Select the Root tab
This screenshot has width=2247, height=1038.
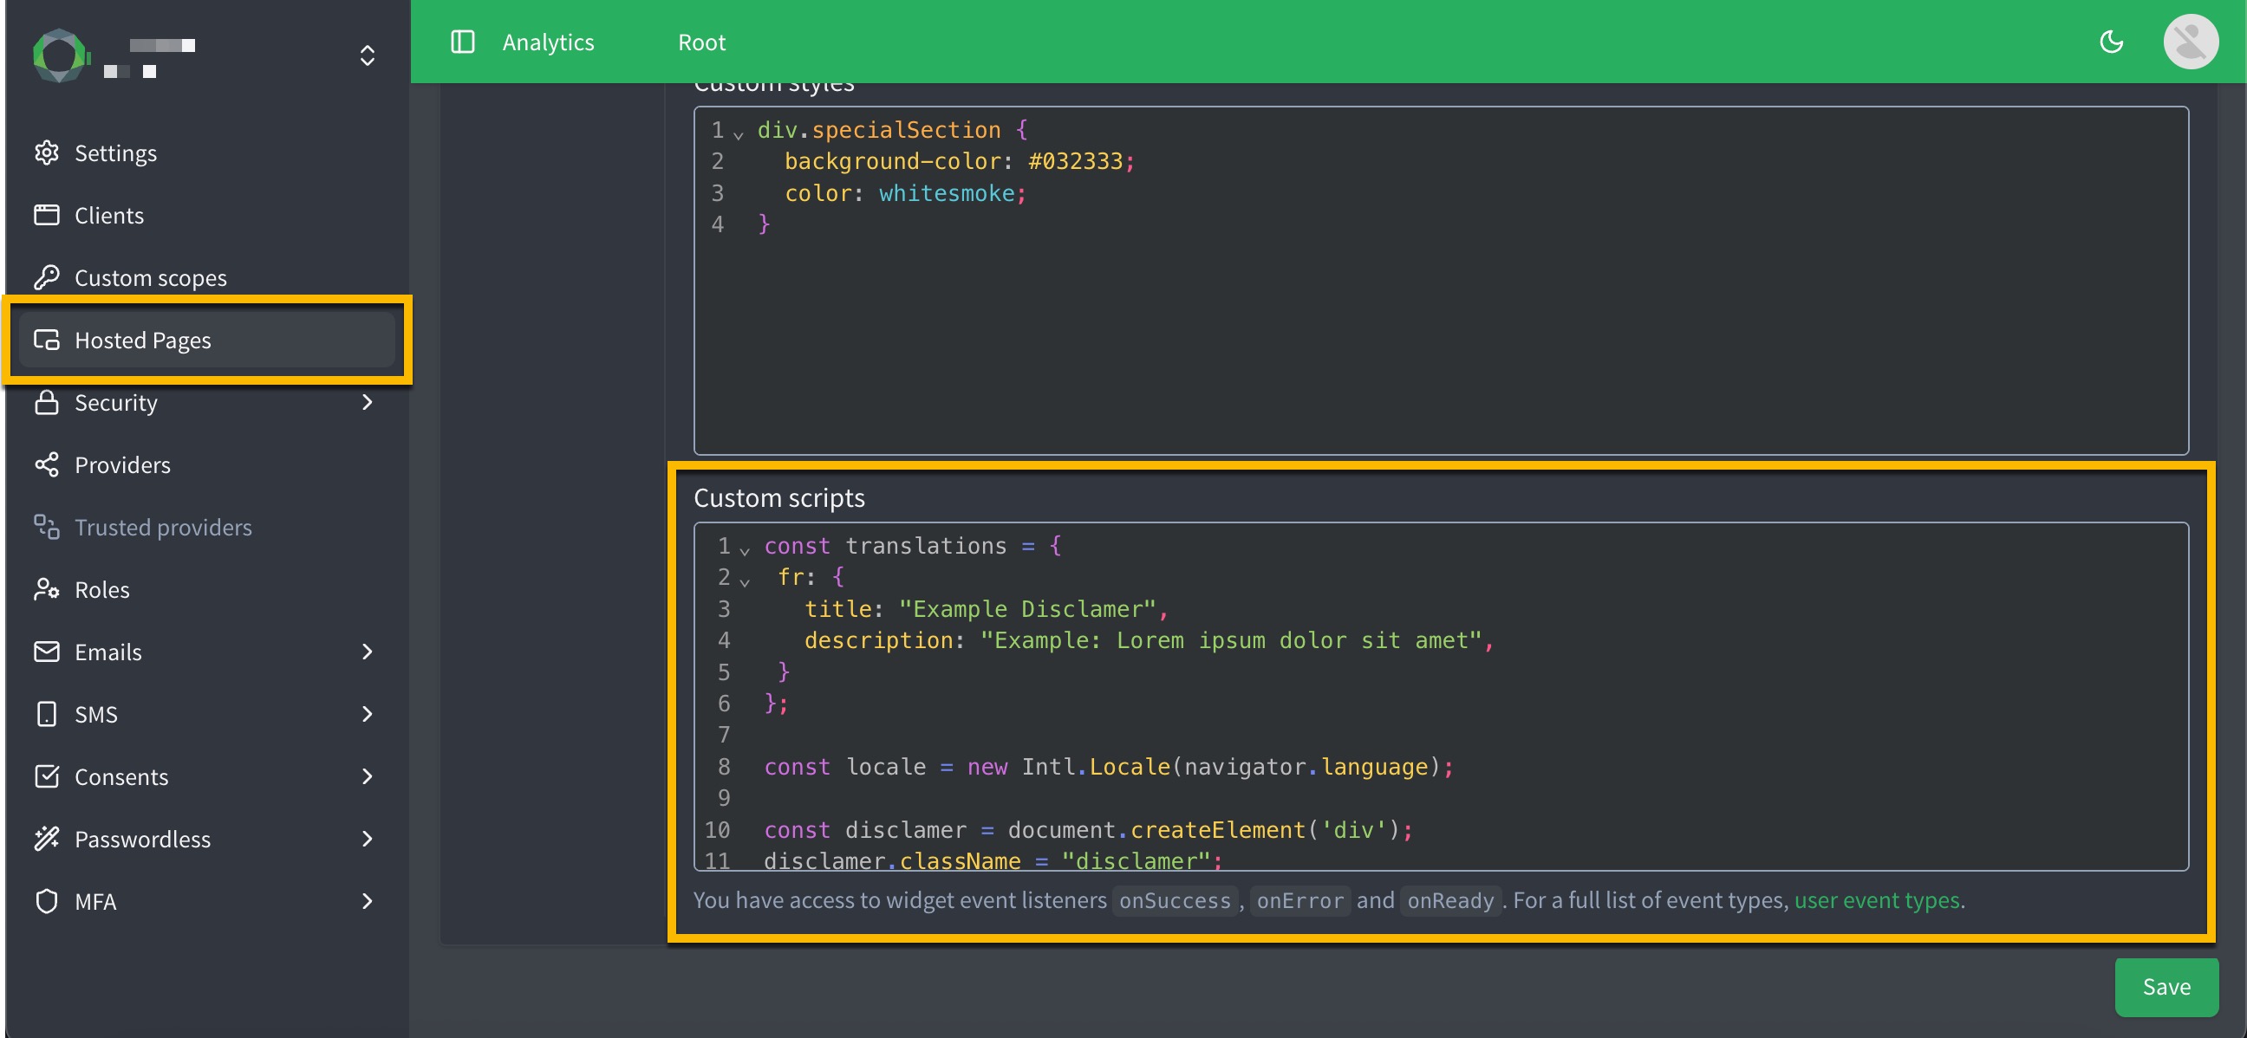pos(700,41)
